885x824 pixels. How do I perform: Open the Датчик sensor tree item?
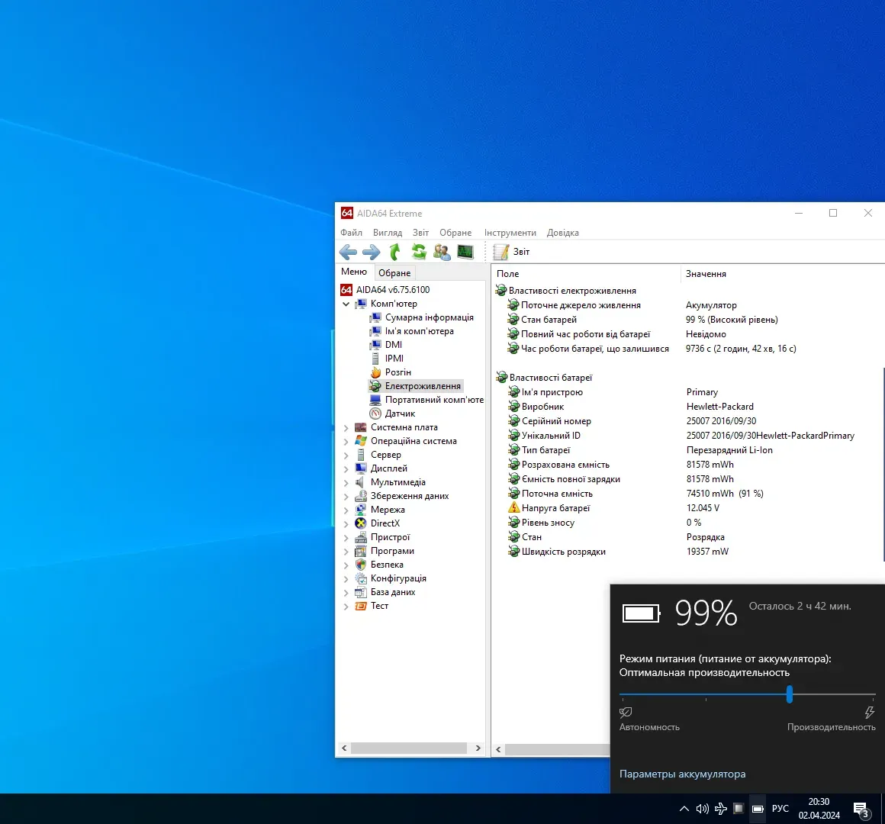pos(400,414)
